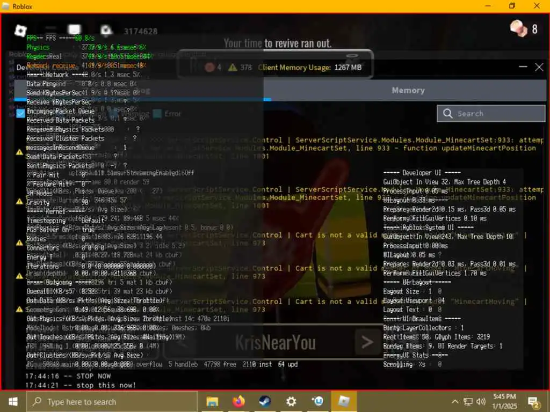Image resolution: width=550 pixels, height=412 pixels.
Task: Click 'Border Items: 9, UI Render Targets: 1'
Action: pyautogui.click(x=443, y=346)
